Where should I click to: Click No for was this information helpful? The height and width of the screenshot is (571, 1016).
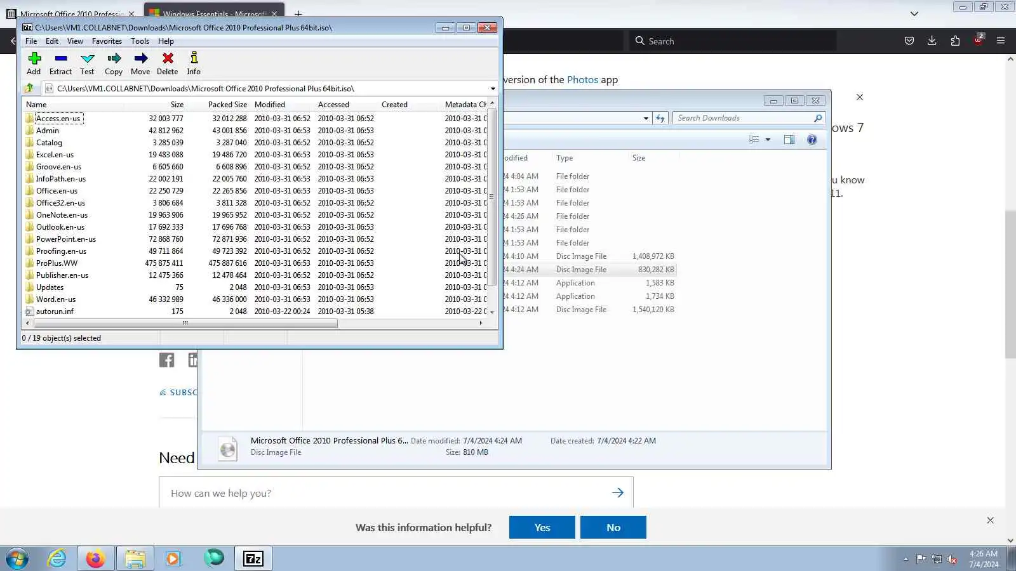click(613, 527)
